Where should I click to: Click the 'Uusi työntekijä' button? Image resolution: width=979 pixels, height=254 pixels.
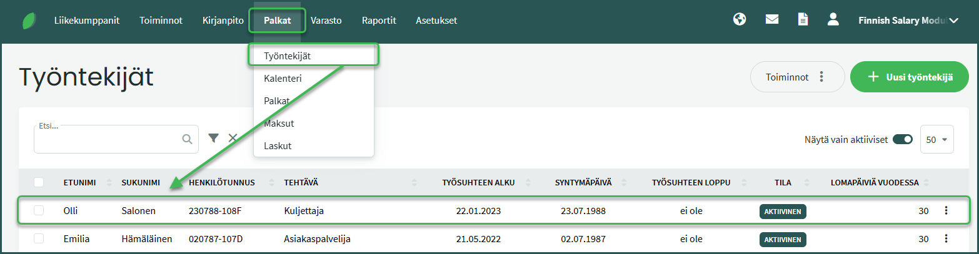[x=910, y=77]
